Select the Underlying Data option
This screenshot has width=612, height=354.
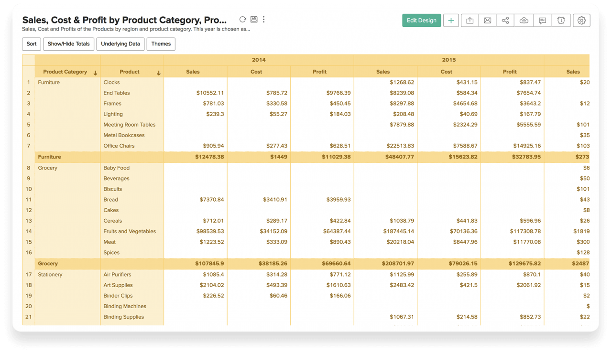click(120, 44)
